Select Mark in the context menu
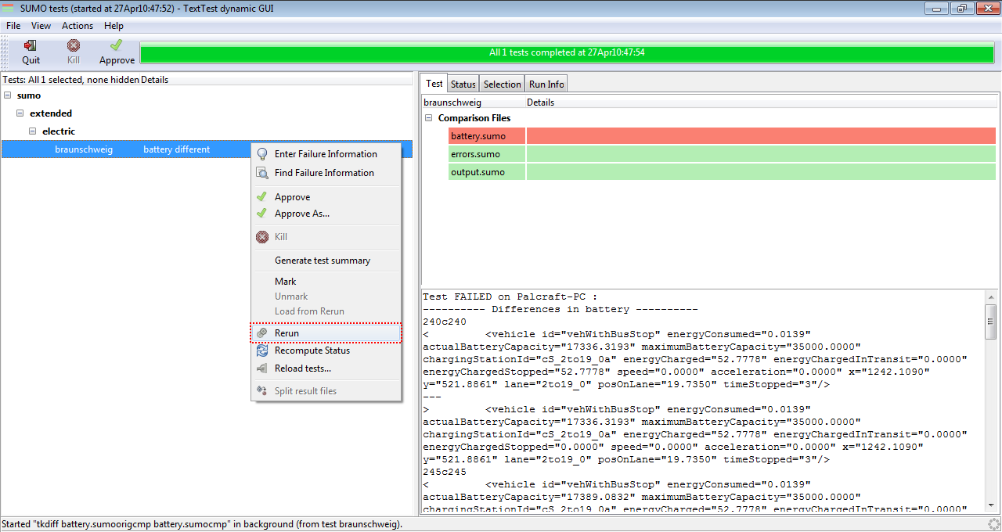 click(x=285, y=282)
